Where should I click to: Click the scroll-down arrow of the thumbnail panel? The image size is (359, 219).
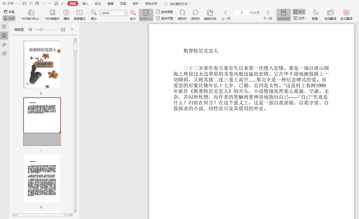coord(75,211)
